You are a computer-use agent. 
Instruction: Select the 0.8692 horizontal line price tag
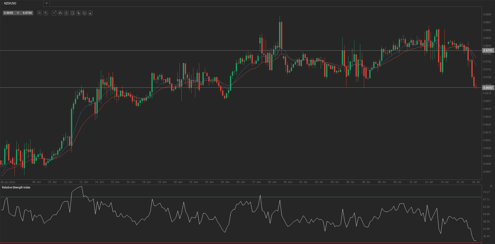coord(488,88)
